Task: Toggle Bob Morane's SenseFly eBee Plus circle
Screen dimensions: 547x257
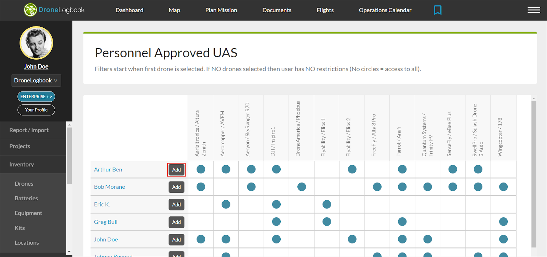Action: point(453,187)
